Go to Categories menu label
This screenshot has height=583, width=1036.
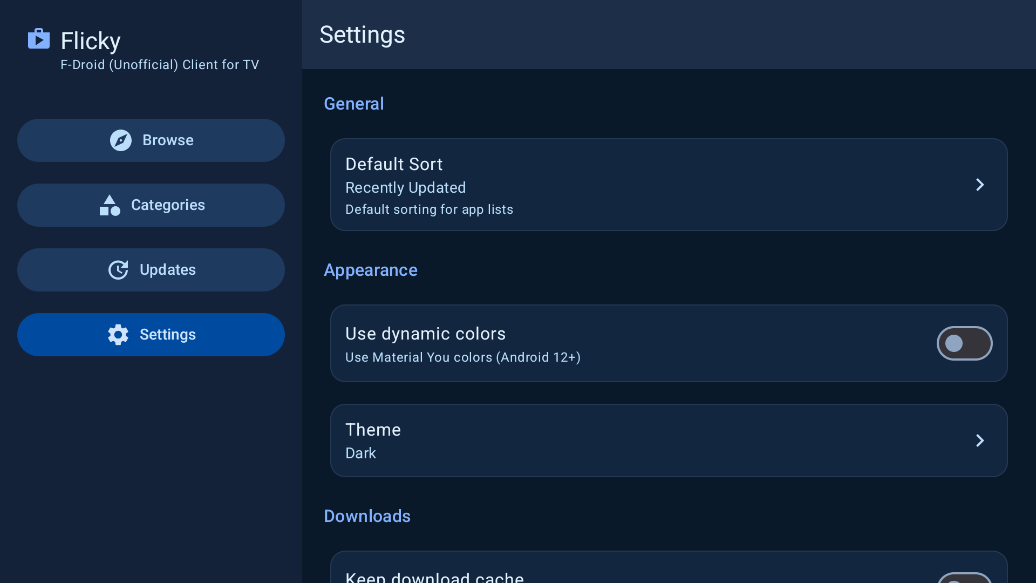point(168,205)
